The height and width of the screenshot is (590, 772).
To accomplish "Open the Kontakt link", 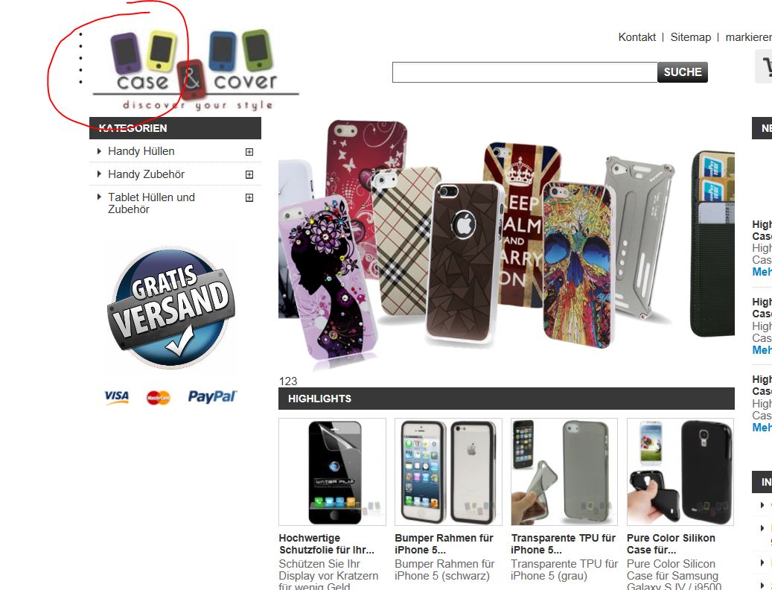I will tap(637, 37).
